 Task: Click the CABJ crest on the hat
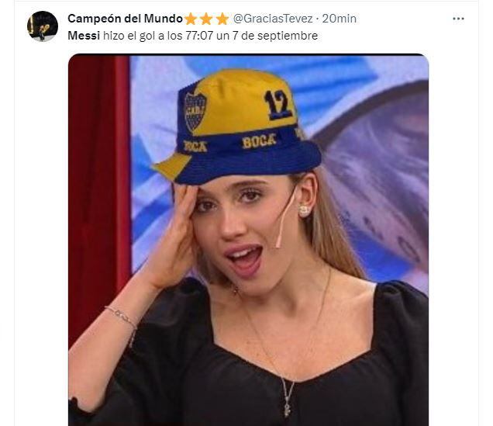(195, 112)
